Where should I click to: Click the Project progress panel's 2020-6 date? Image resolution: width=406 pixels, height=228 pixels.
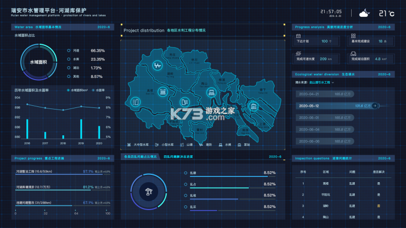pyautogui.click(x=103, y=158)
